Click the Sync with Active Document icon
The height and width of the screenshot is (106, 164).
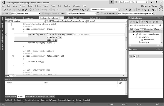click(147, 22)
